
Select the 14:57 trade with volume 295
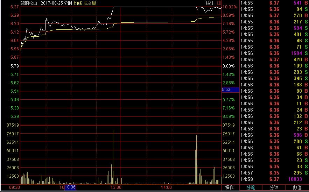click(274, 173)
